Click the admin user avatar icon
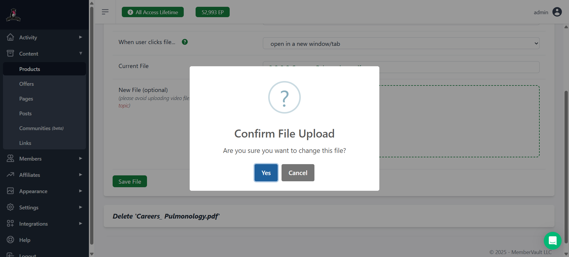 pos(557,12)
